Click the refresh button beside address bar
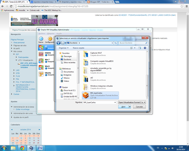The image size is (189, 151). click(x=116, y=43)
